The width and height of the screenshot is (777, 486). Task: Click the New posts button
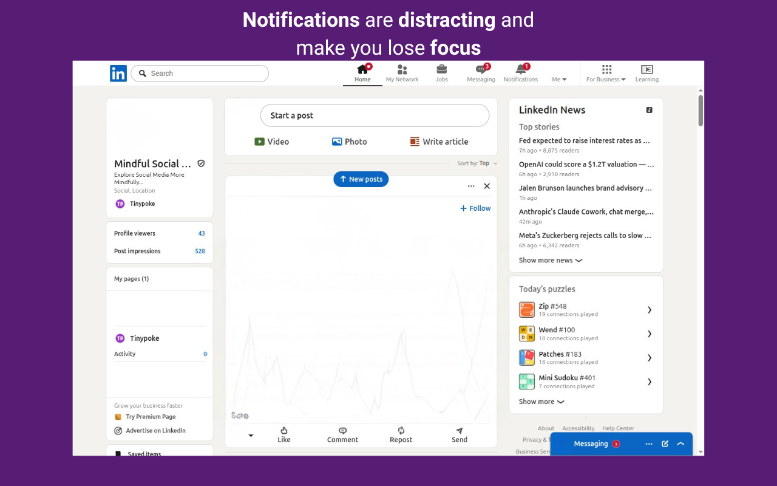361,179
